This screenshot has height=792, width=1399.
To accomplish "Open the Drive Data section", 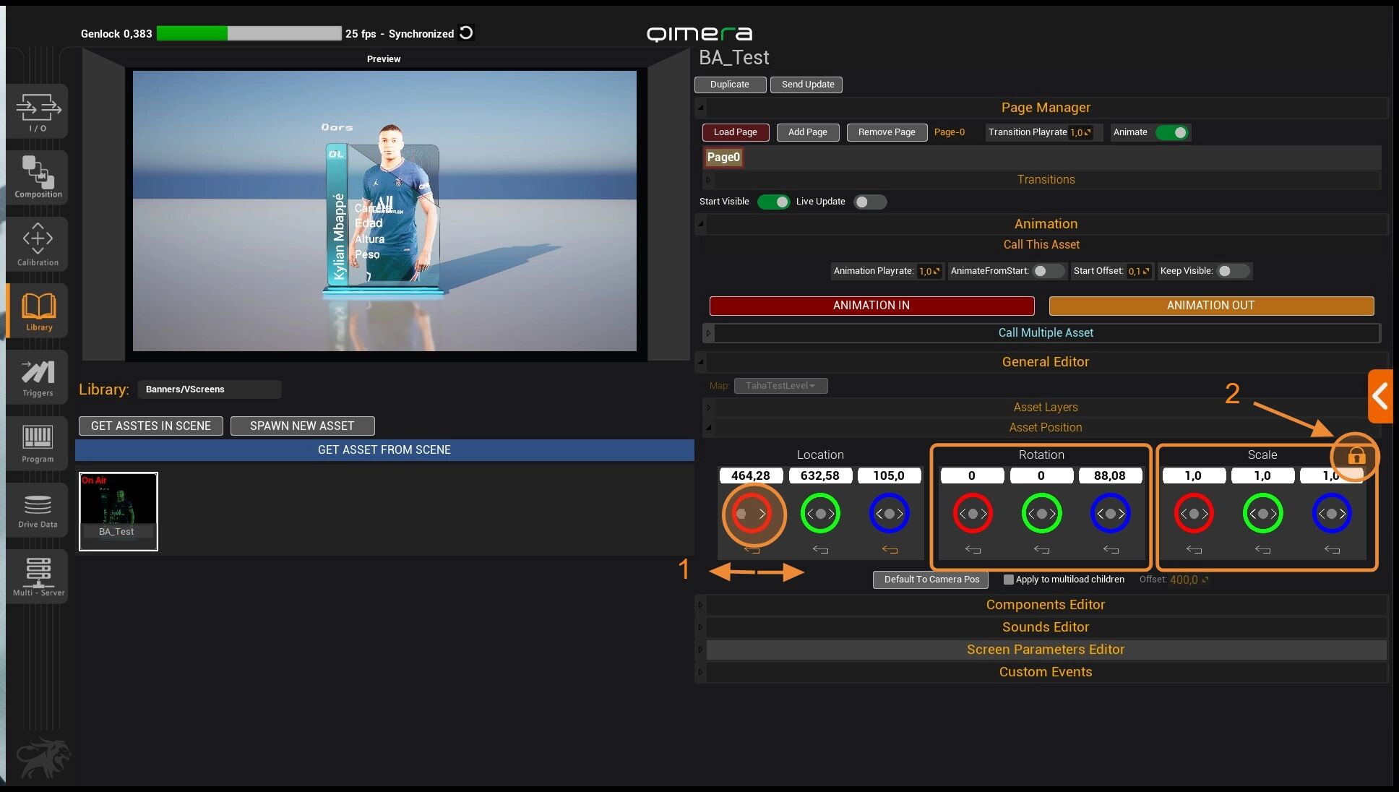I will (x=38, y=510).
